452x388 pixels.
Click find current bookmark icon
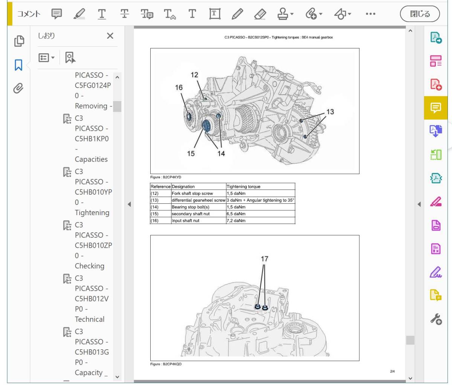click(x=70, y=58)
